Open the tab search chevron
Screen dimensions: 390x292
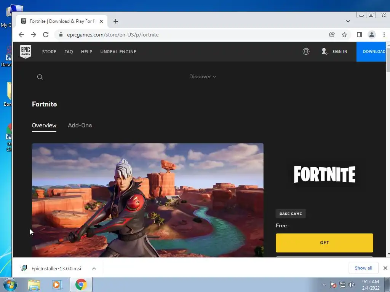coord(348,21)
